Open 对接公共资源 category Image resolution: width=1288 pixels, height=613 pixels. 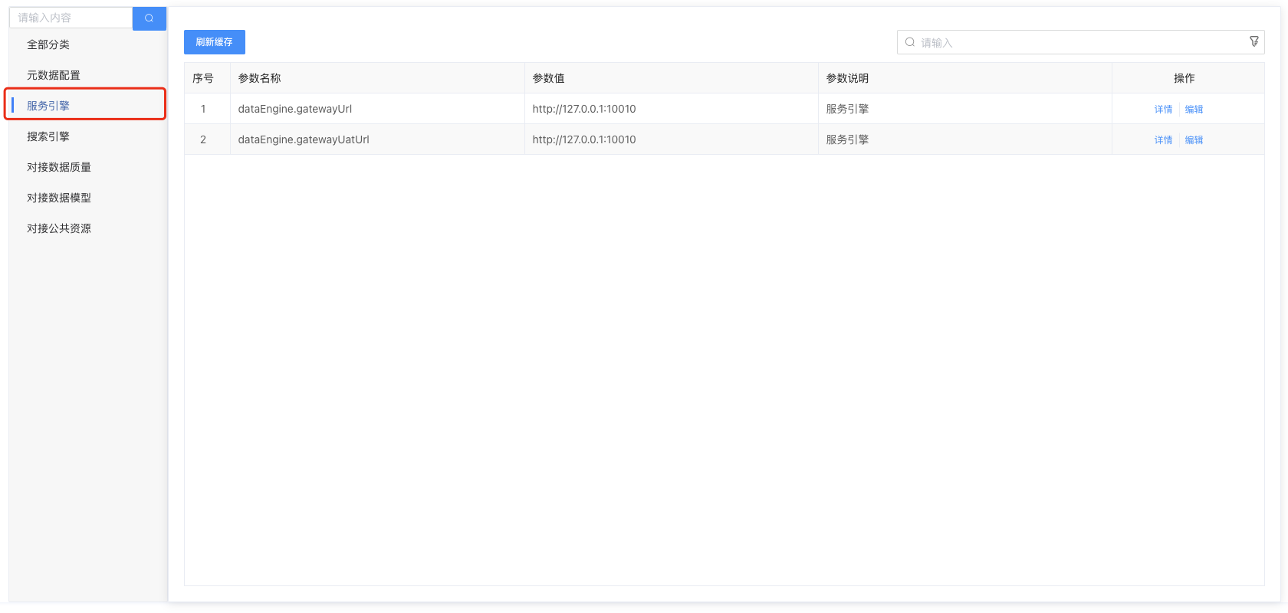pyautogui.click(x=59, y=228)
